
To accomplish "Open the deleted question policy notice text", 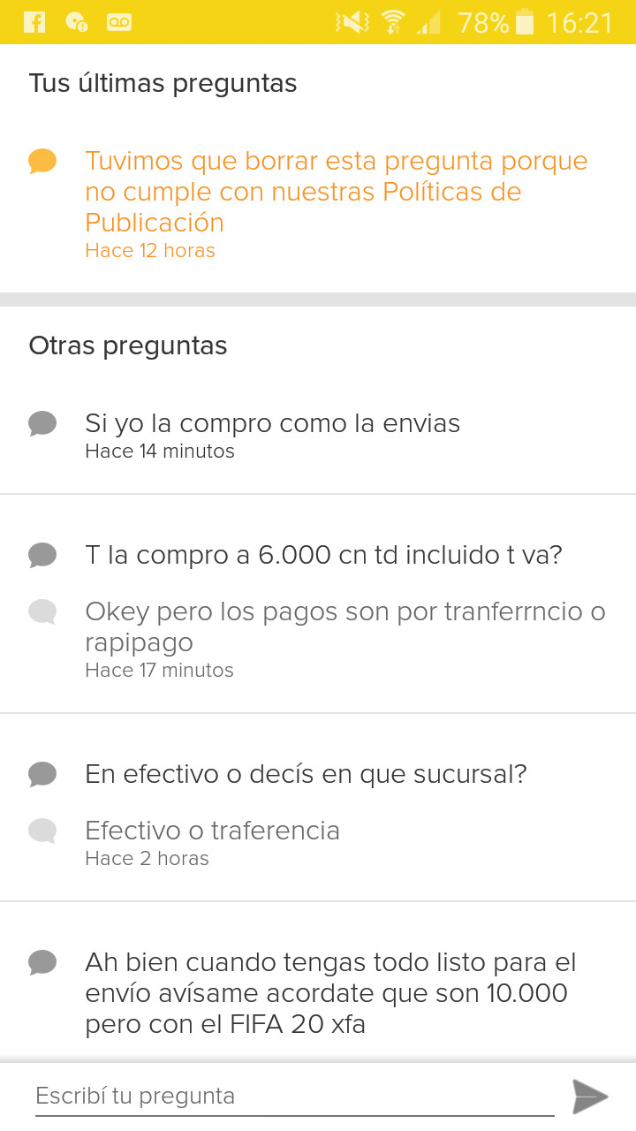I will click(x=336, y=192).
